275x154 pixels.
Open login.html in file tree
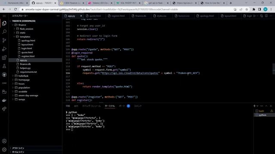(x=27, y=48)
